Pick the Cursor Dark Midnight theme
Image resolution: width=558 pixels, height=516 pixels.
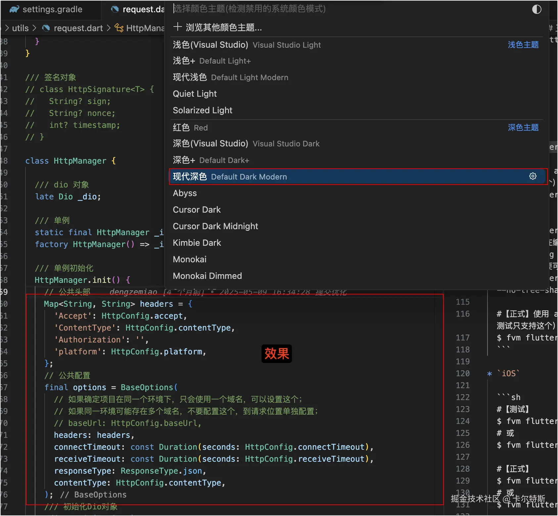357,226
